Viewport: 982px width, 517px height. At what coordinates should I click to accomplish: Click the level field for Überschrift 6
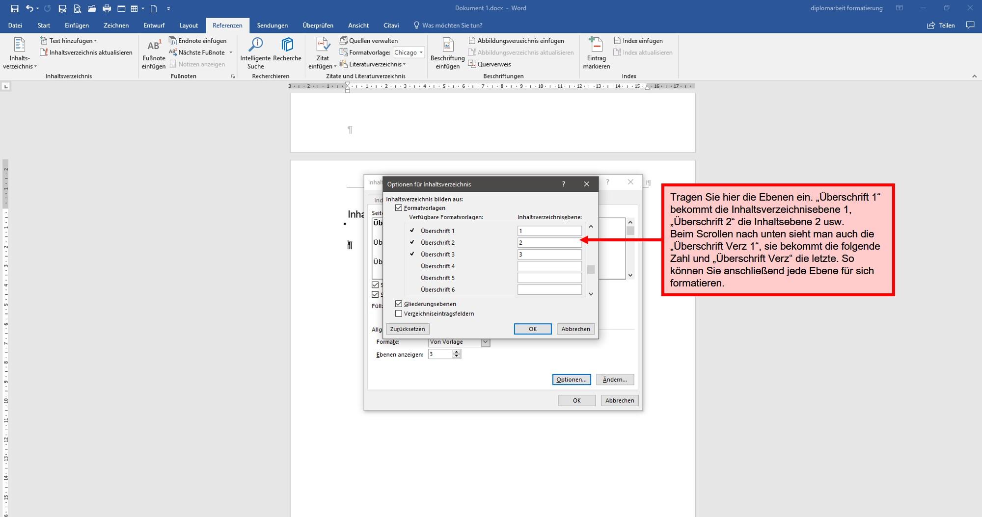[549, 290]
